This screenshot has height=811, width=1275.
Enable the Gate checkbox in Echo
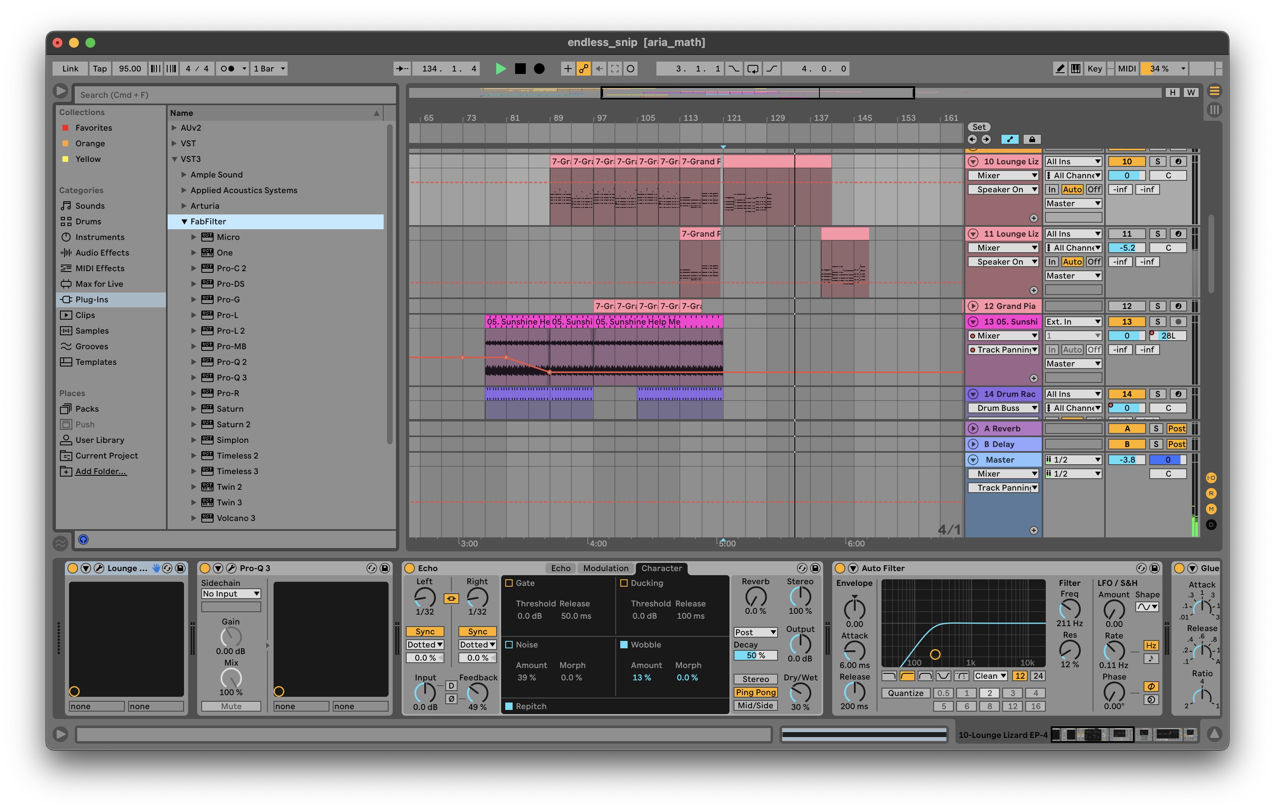click(509, 583)
